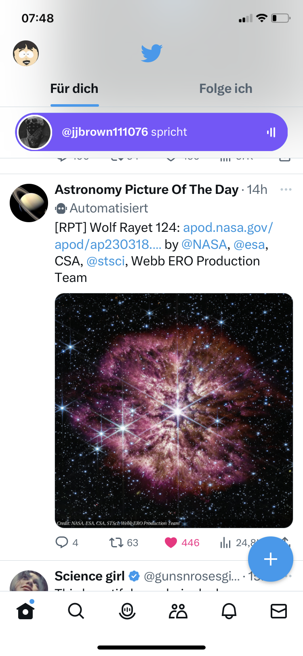Open the @NASA mention link

pos(204,244)
